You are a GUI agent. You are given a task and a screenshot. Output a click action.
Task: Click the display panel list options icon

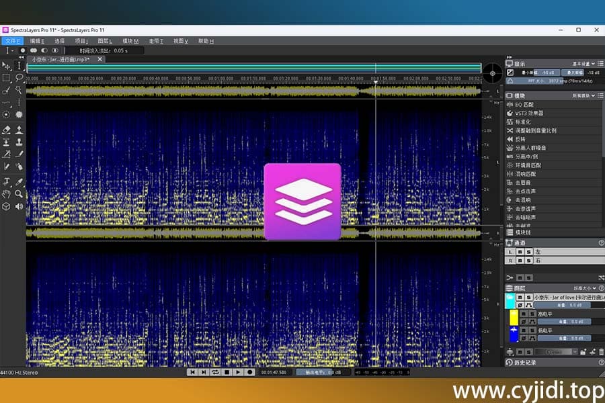[601, 64]
